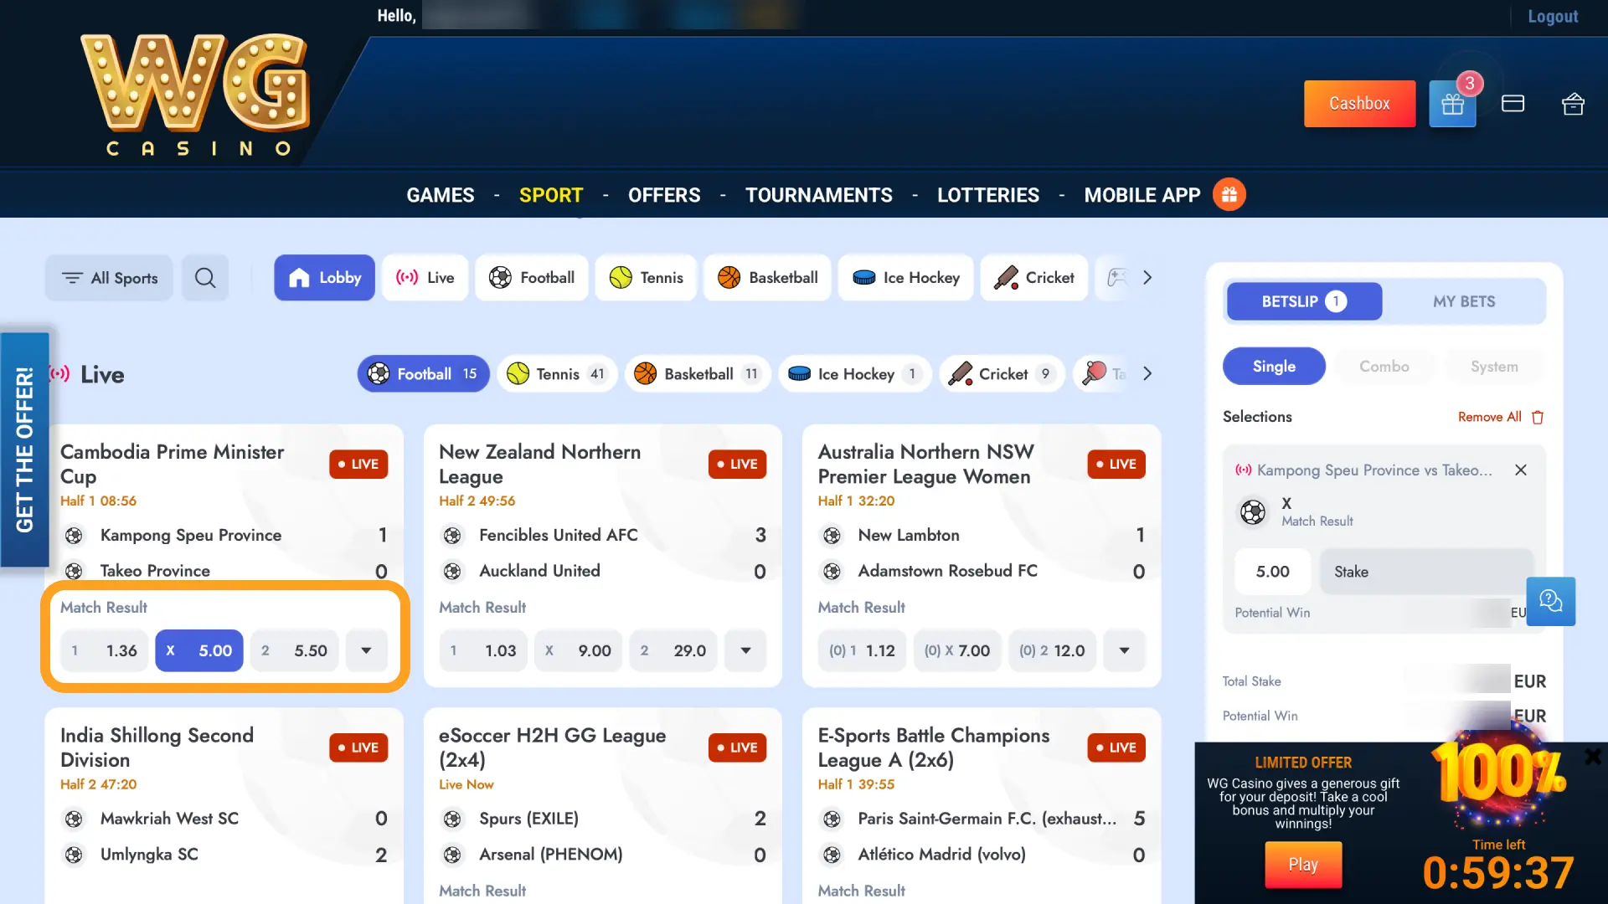Open the TOURNAMENTS menu item
Viewport: 1608px width, 904px height.
(819, 195)
